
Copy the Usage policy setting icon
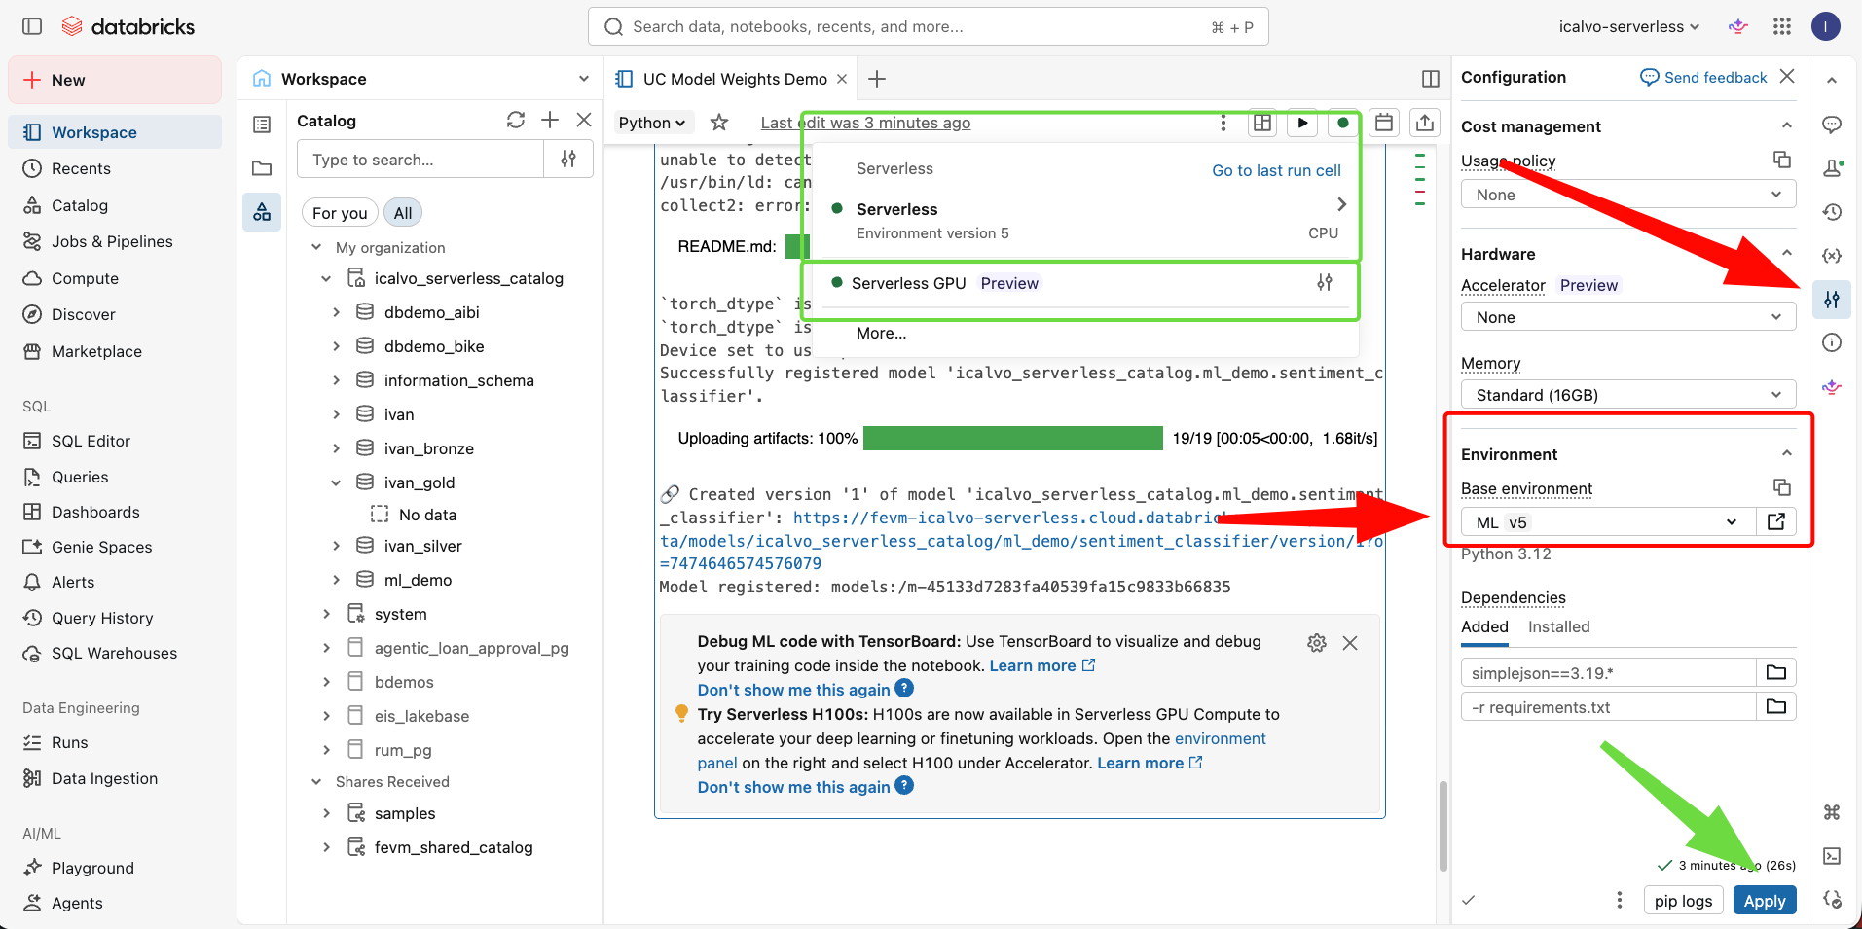tap(1781, 160)
